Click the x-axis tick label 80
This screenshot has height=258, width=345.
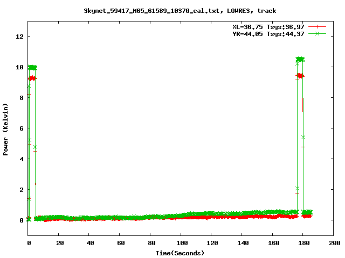tap(151, 243)
